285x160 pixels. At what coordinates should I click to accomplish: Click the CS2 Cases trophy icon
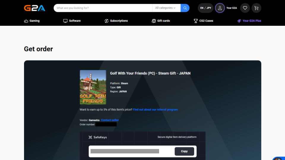pyautogui.click(x=196, y=21)
